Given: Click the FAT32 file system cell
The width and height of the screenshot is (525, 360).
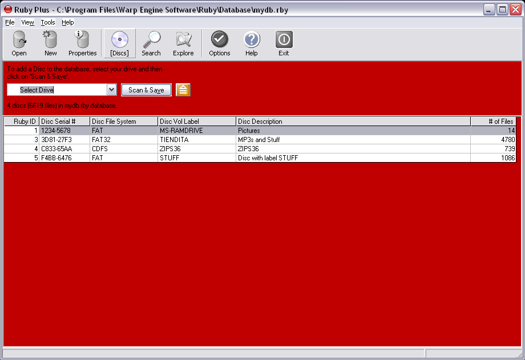Looking at the screenshot, I should pyautogui.click(x=124, y=140).
